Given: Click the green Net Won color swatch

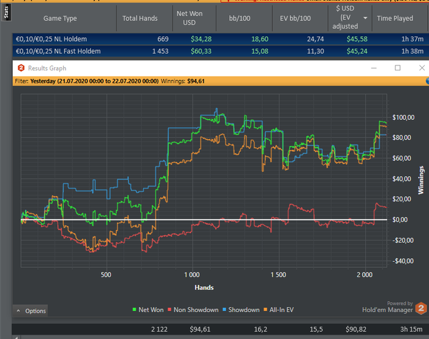Looking at the screenshot, I should tap(134, 310).
